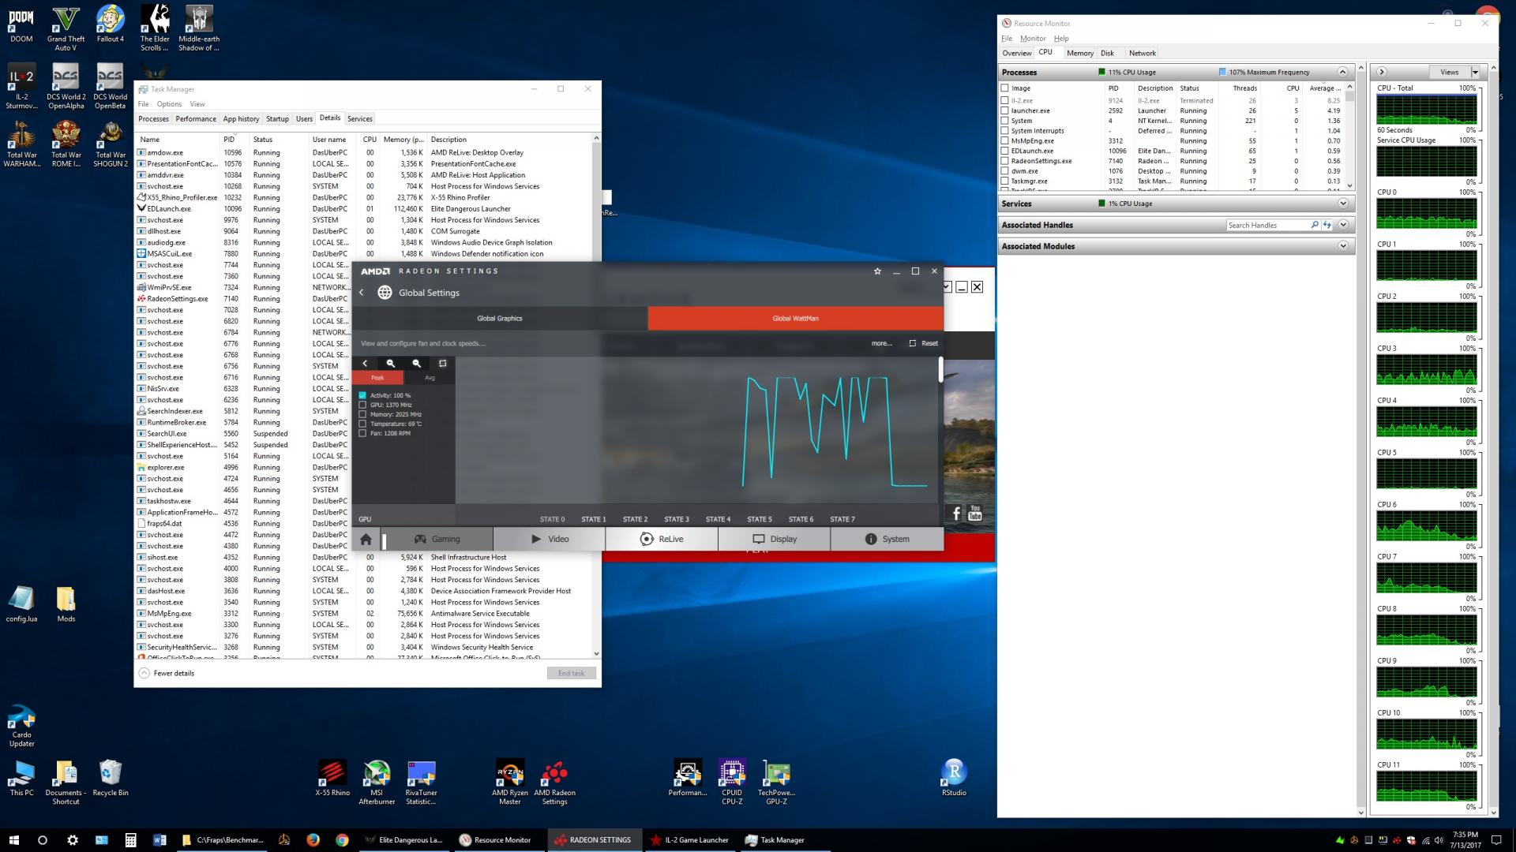Image resolution: width=1516 pixels, height=852 pixels.
Task: Check the Image select-all checkbox
Action: (x=1004, y=88)
